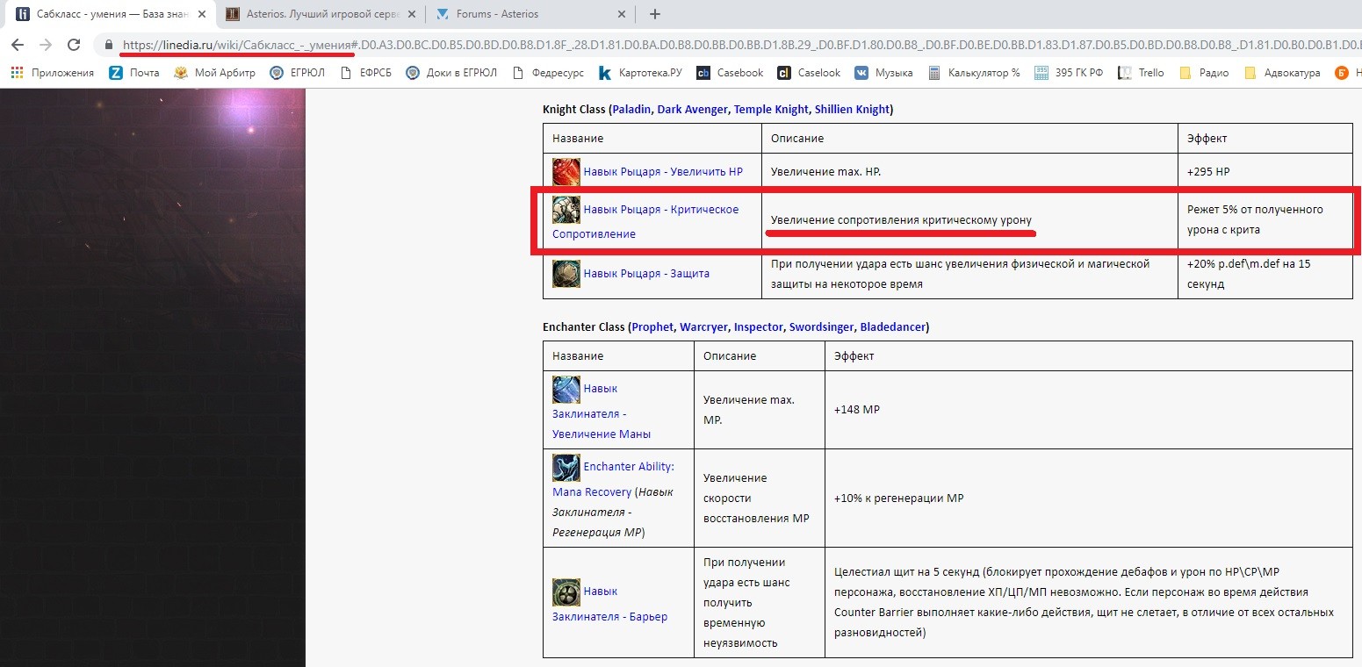This screenshot has width=1362, height=667.
Task: Click the Заклинателя - Барьер skill icon
Action: pos(566,592)
